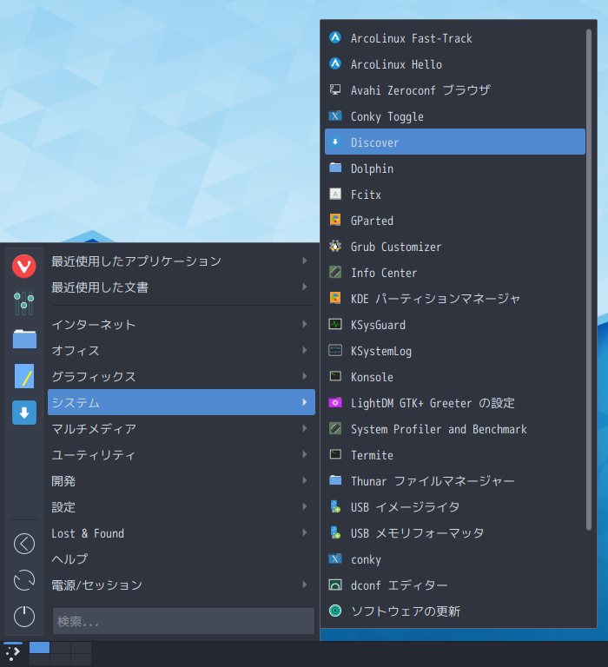Viewport: 608px width, 667px height.
Task: Launch USB イメージライタ
Action: coord(455,506)
